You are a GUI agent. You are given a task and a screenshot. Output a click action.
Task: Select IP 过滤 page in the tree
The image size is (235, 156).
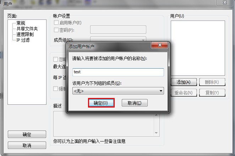point(23,40)
